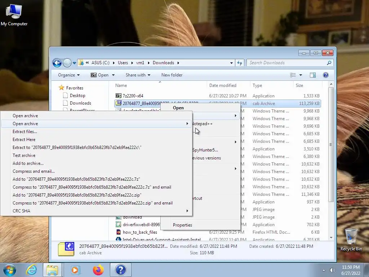Click the 7z Open toolbar button
369x277 pixels.
click(x=99, y=75)
